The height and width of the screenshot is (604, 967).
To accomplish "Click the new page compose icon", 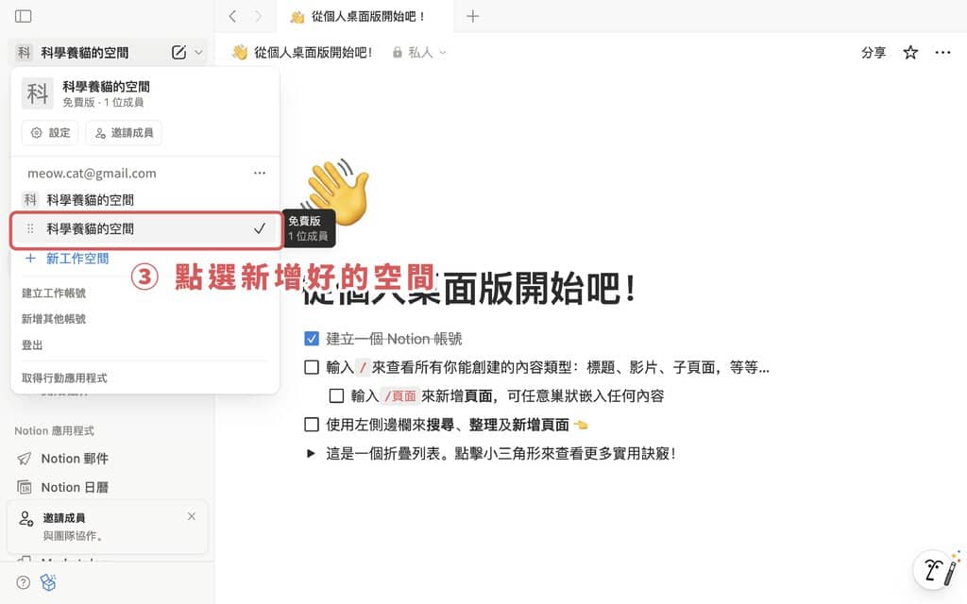I will click(x=178, y=53).
